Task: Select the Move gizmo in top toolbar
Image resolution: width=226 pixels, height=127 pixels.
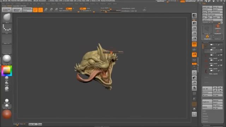Action: click(46, 10)
